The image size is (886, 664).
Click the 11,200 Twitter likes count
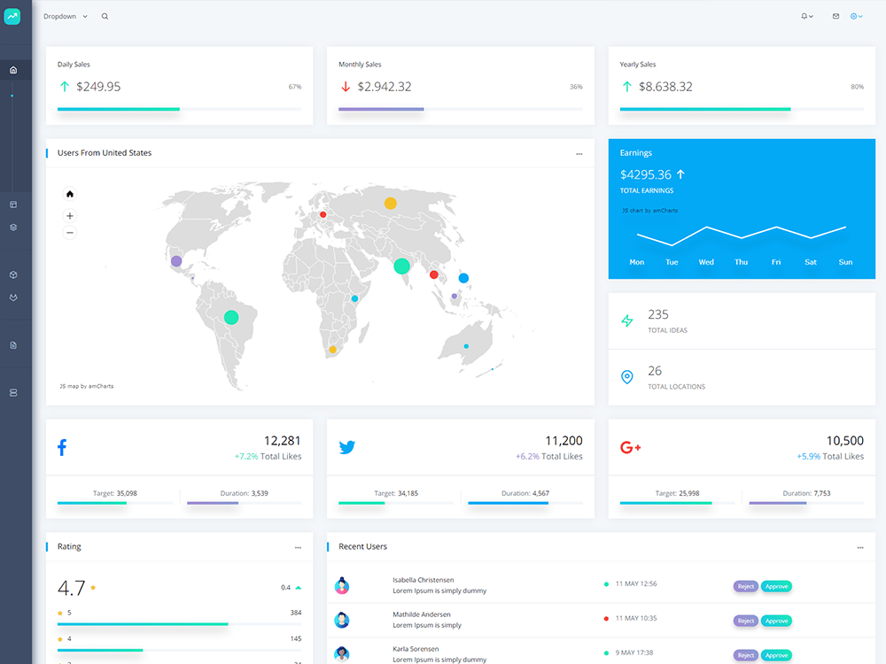pos(563,440)
